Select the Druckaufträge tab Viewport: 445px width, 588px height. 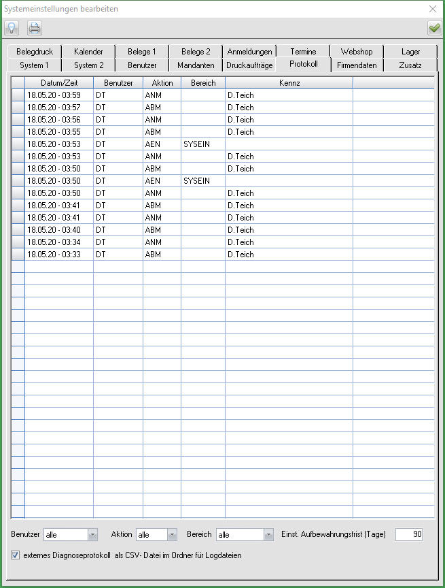(x=249, y=65)
